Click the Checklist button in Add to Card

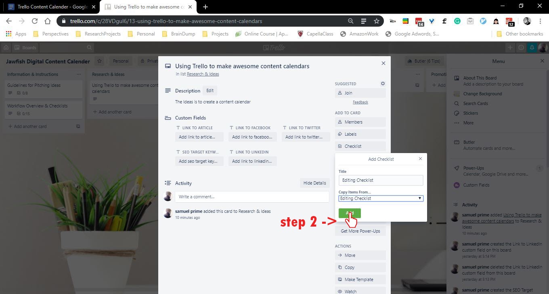tap(360, 146)
